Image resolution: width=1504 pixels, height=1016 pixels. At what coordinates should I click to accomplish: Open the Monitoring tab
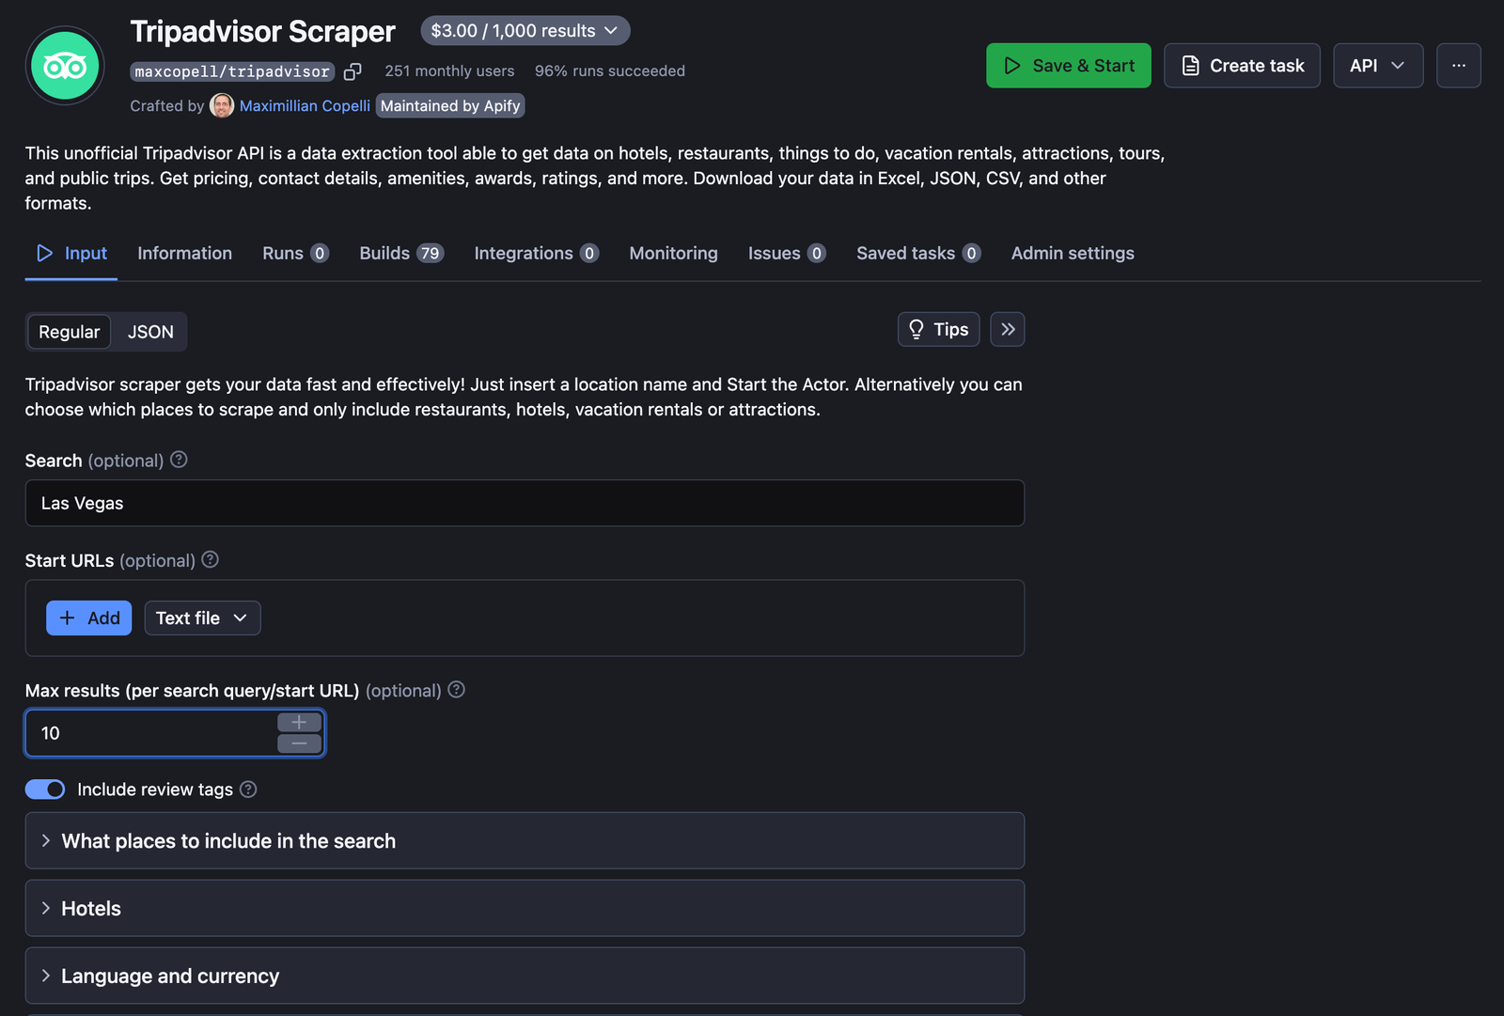point(673,253)
